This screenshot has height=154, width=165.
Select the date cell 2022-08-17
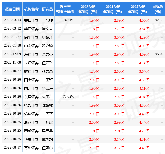(12, 148)
